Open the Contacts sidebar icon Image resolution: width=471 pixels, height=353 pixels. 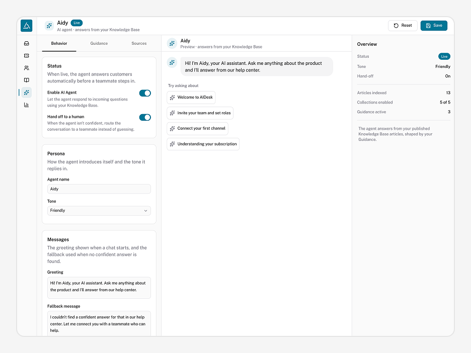pyautogui.click(x=27, y=68)
